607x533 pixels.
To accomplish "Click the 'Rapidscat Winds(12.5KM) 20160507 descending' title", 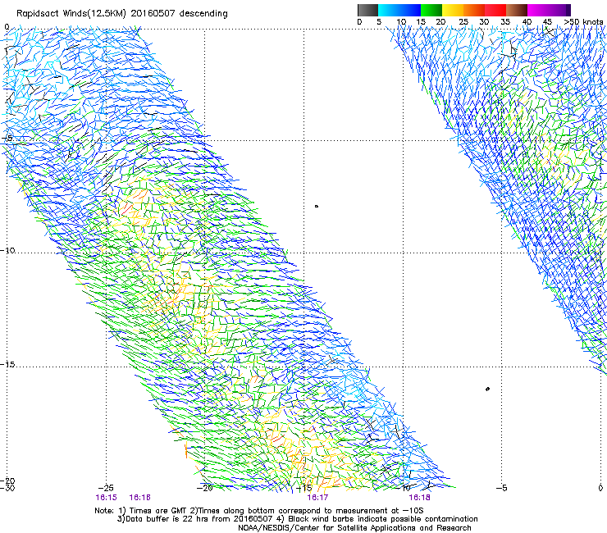I will (x=122, y=14).
